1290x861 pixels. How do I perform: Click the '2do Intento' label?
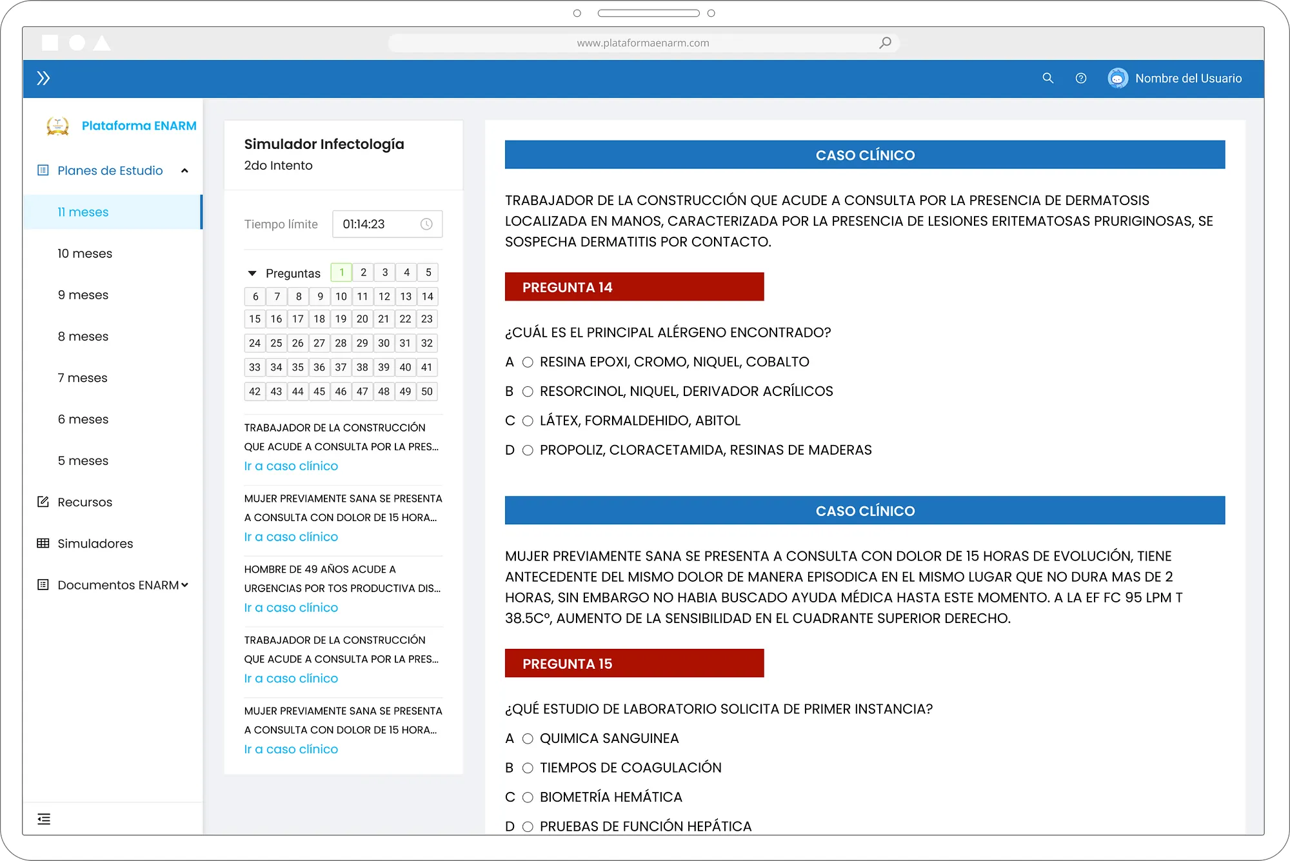pyautogui.click(x=278, y=165)
